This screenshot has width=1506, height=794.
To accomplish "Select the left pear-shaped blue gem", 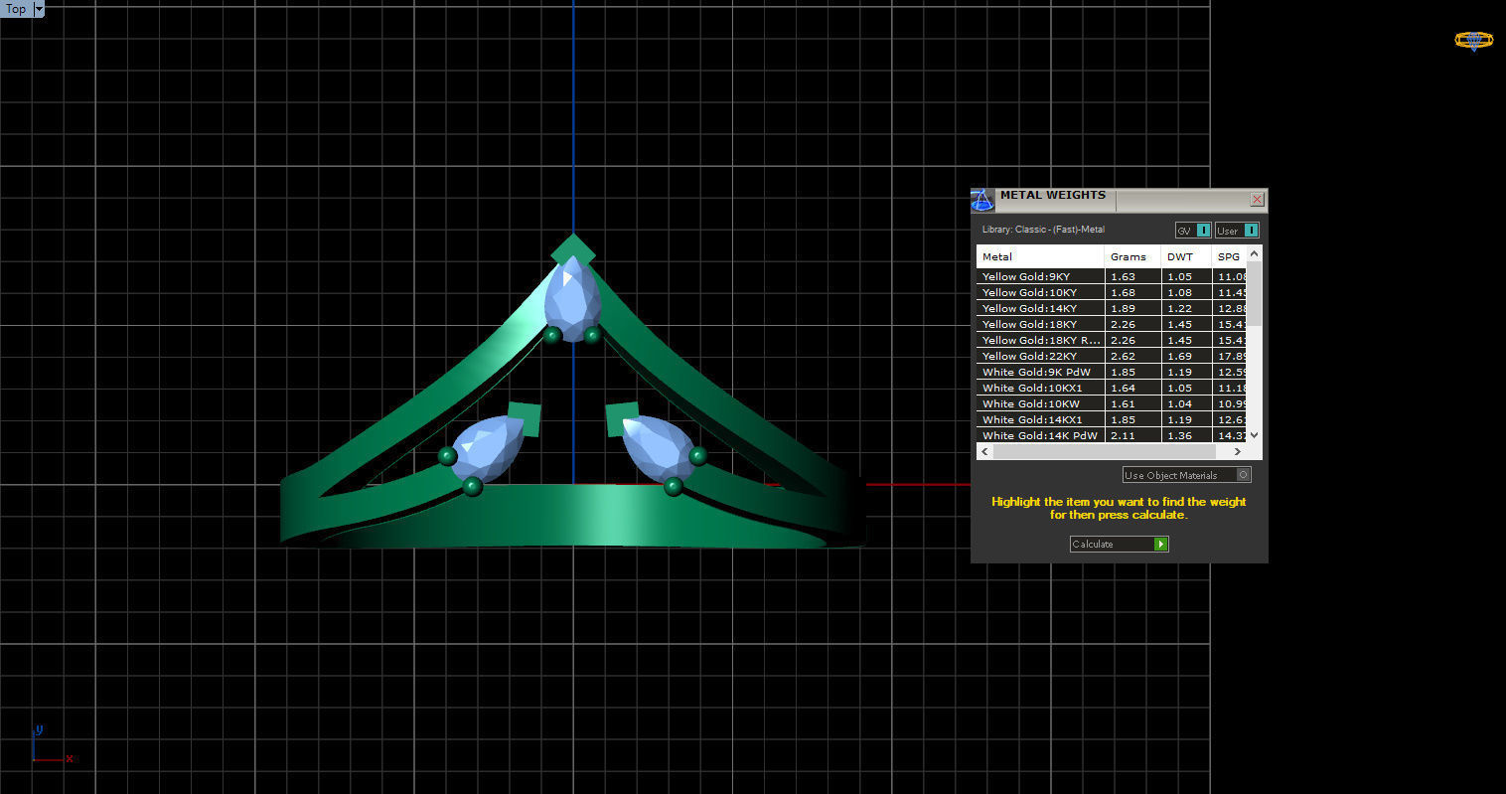I will point(487,448).
